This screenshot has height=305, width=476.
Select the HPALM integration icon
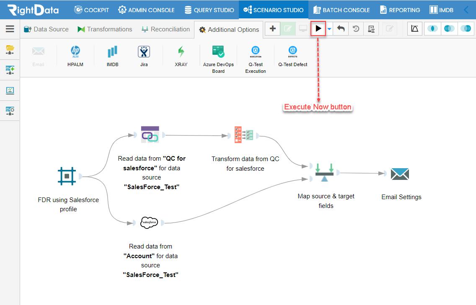75,51
